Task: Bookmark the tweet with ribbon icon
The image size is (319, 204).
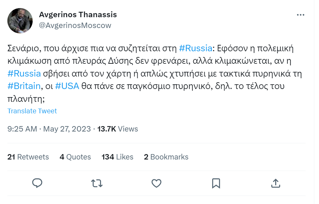Action: (216, 183)
